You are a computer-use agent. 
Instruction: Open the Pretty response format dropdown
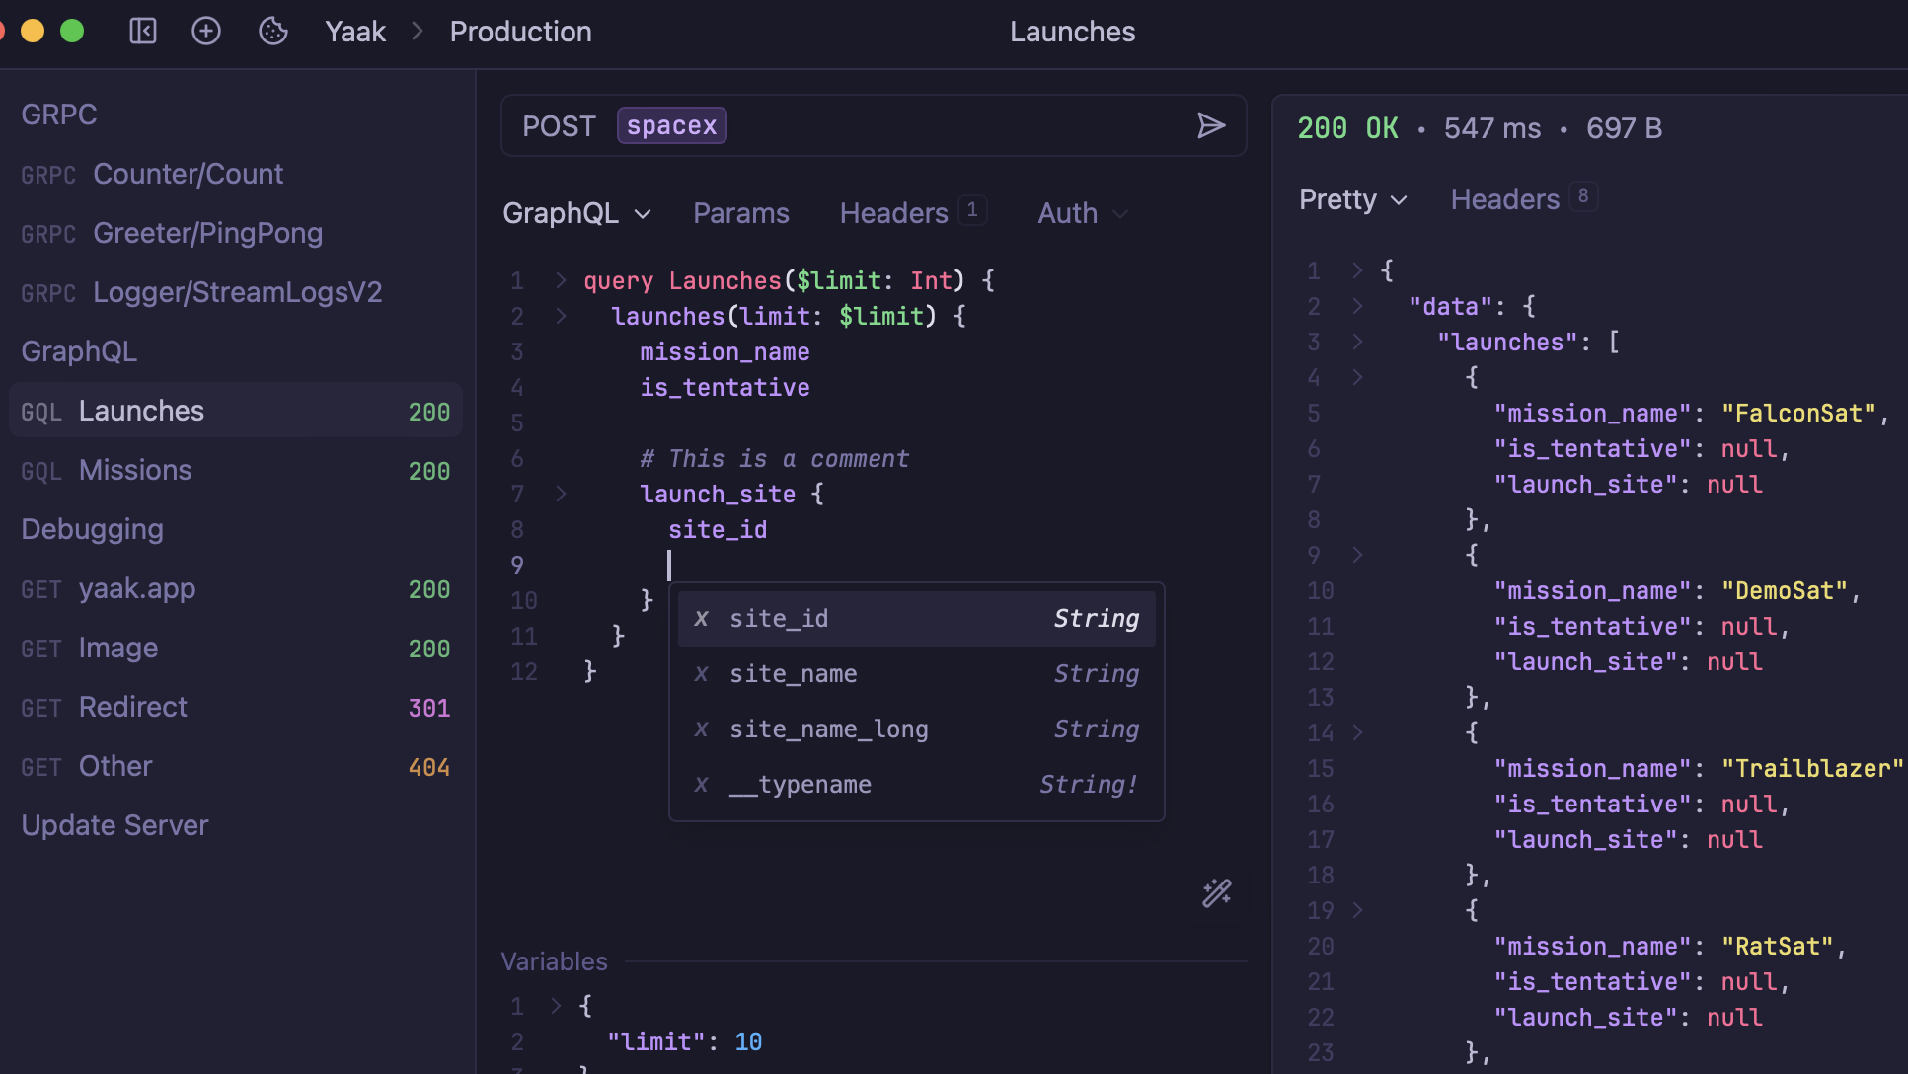(1351, 199)
